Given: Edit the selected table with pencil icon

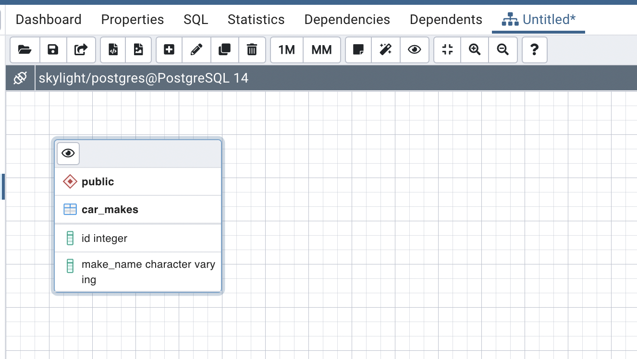Looking at the screenshot, I should coord(196,49).
